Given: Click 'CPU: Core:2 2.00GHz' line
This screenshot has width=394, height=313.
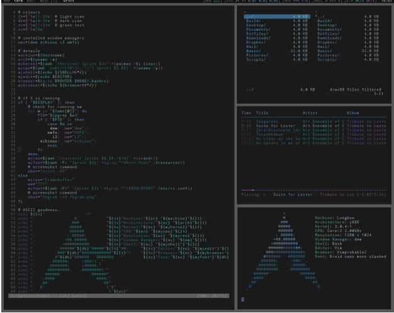Looking at the screenshot, I should [338, 231].
